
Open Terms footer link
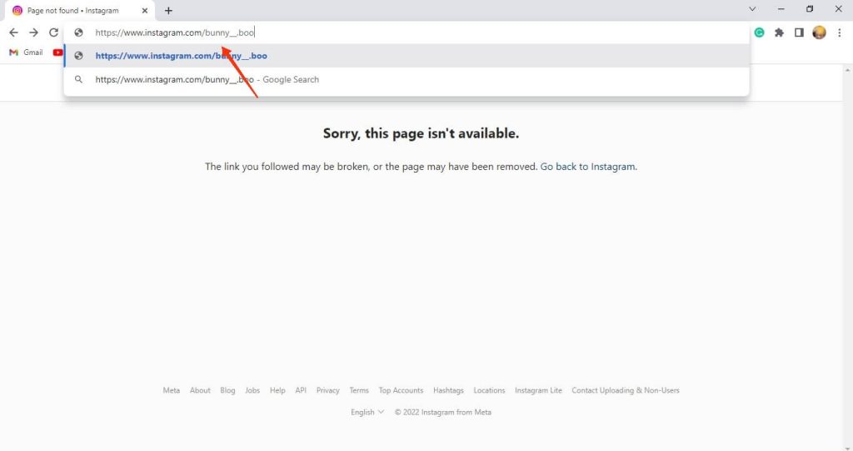(359, 390)
